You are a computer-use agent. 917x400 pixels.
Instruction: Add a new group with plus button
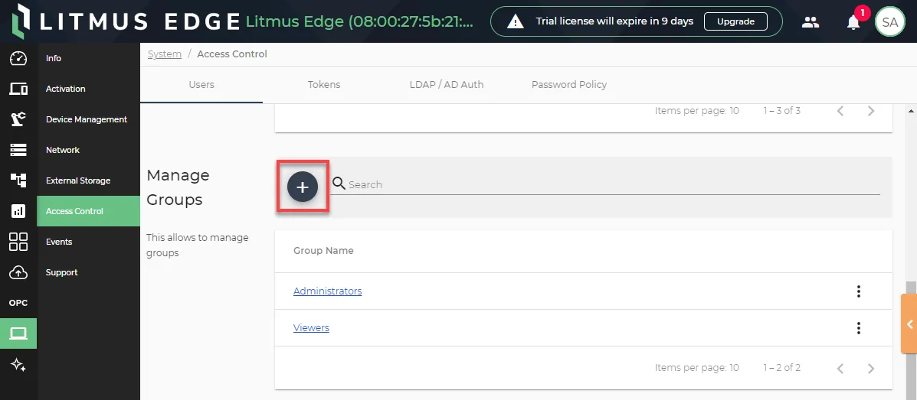click(303, 187)
